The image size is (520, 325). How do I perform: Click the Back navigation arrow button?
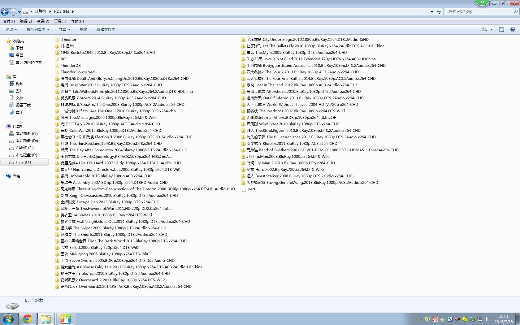coord(5,12)
